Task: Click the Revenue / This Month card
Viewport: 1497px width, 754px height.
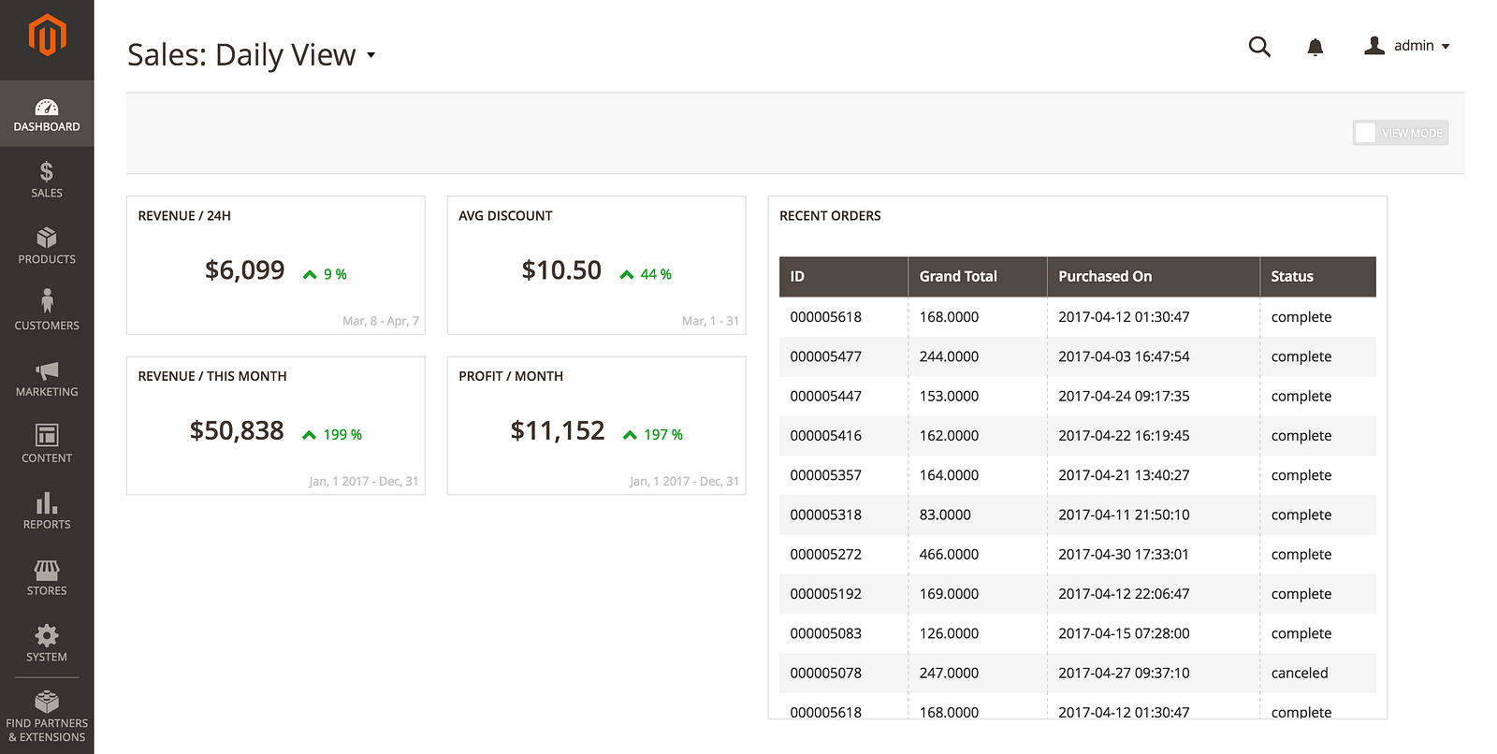Action: 275,426
